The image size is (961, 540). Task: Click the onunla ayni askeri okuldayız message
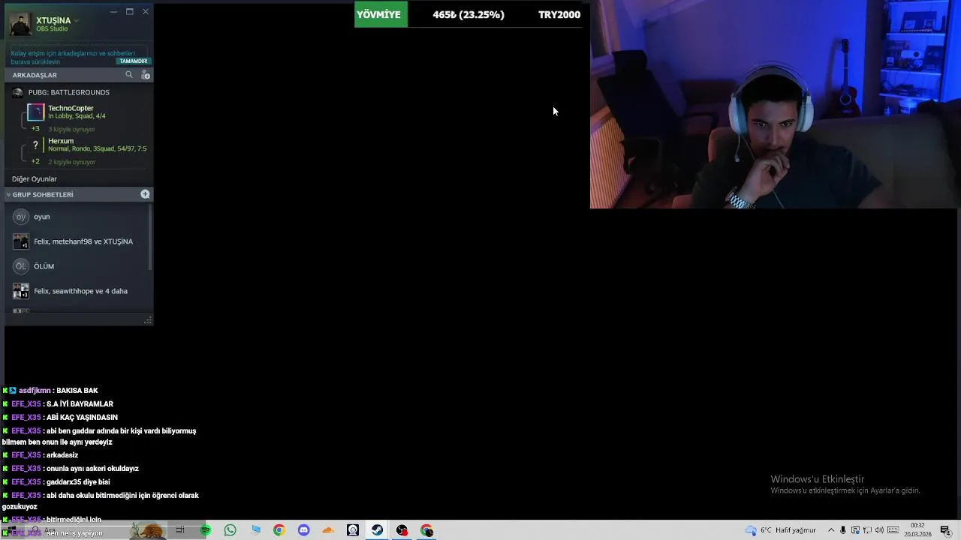pyautogui.click(x=71, y=469)
